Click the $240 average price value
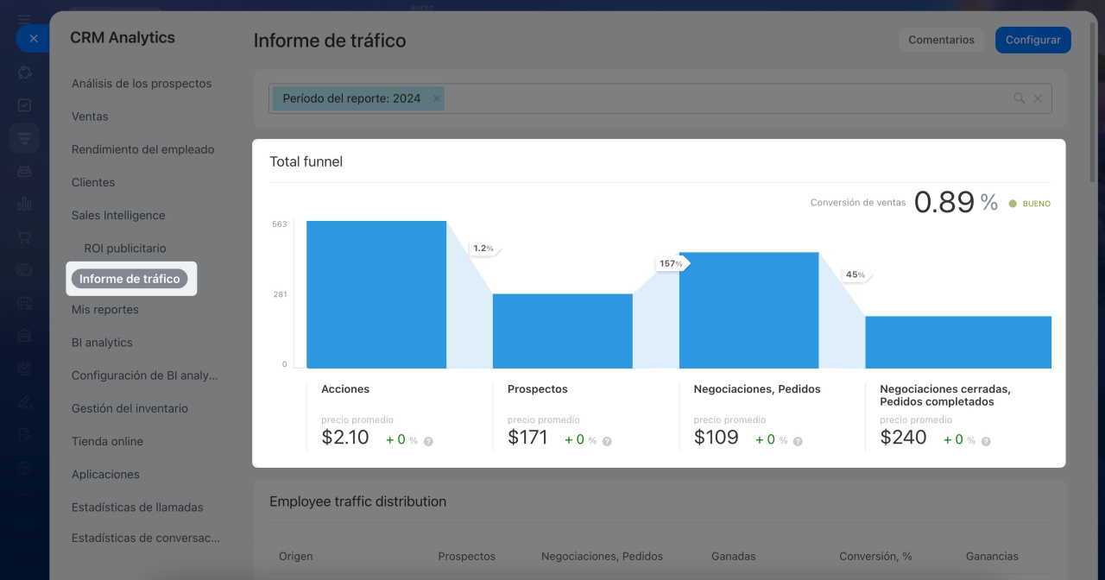 point(903,438)
